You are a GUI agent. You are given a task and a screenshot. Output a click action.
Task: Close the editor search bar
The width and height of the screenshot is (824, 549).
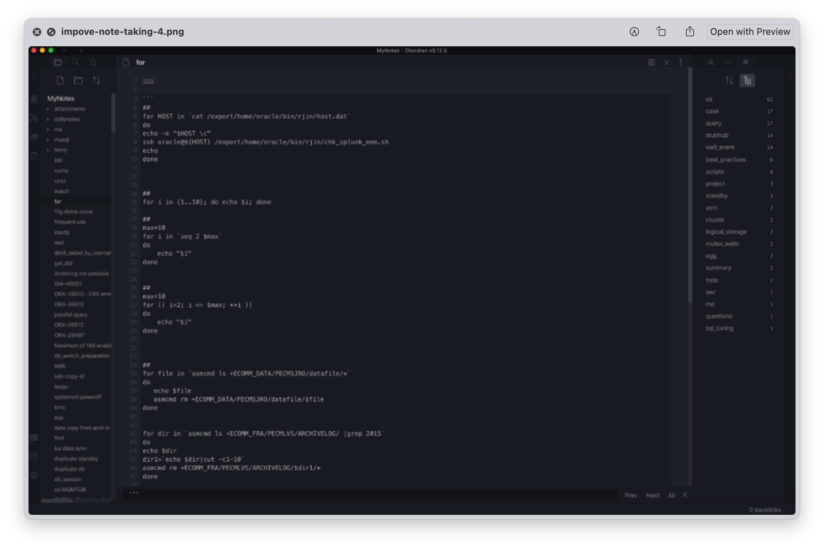click(685, 495)
